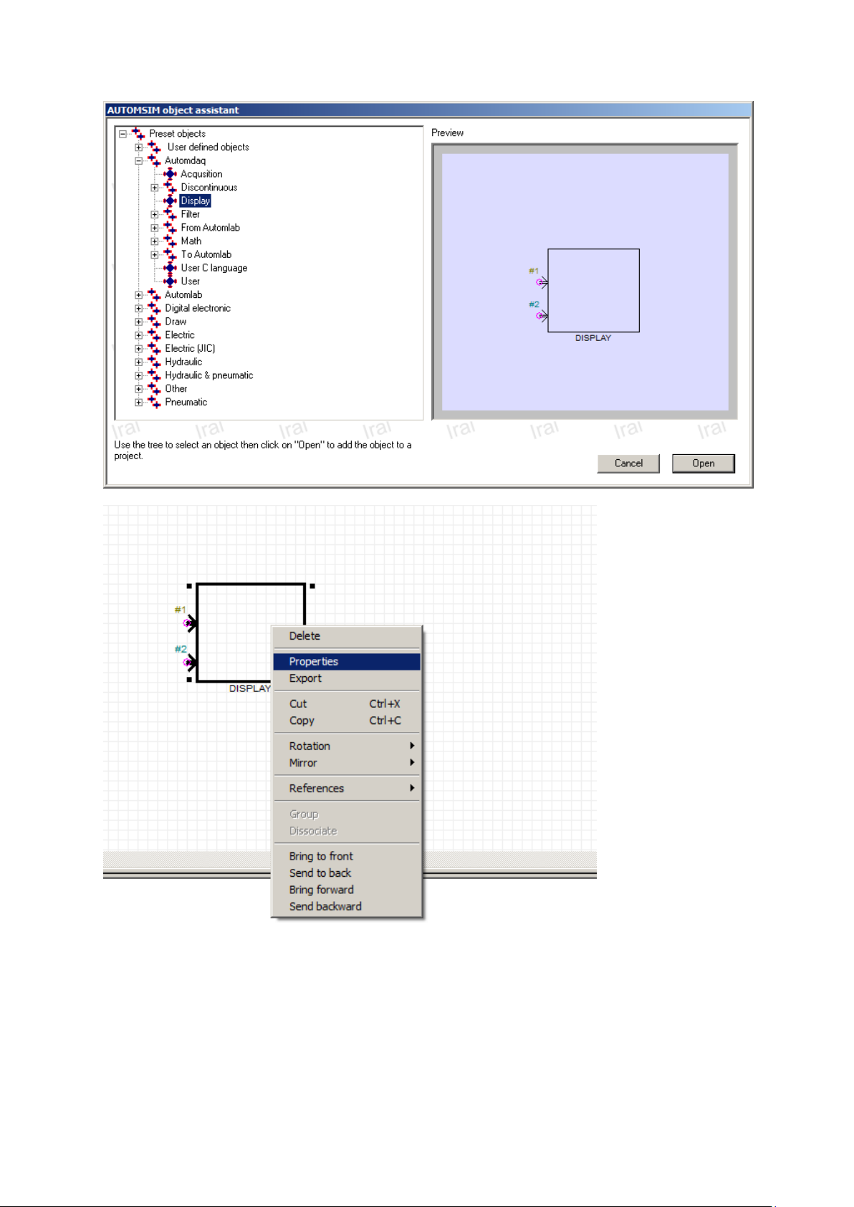Click the Draw folder icon
This screenshot has width=854, height=1207.
[x=154, y=322]
